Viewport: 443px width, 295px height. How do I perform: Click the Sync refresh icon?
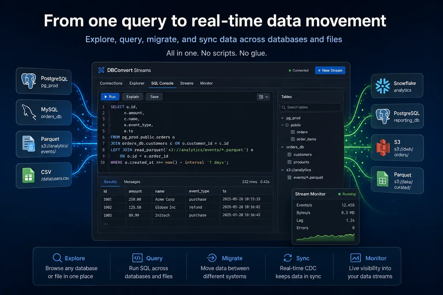[288, 258]
